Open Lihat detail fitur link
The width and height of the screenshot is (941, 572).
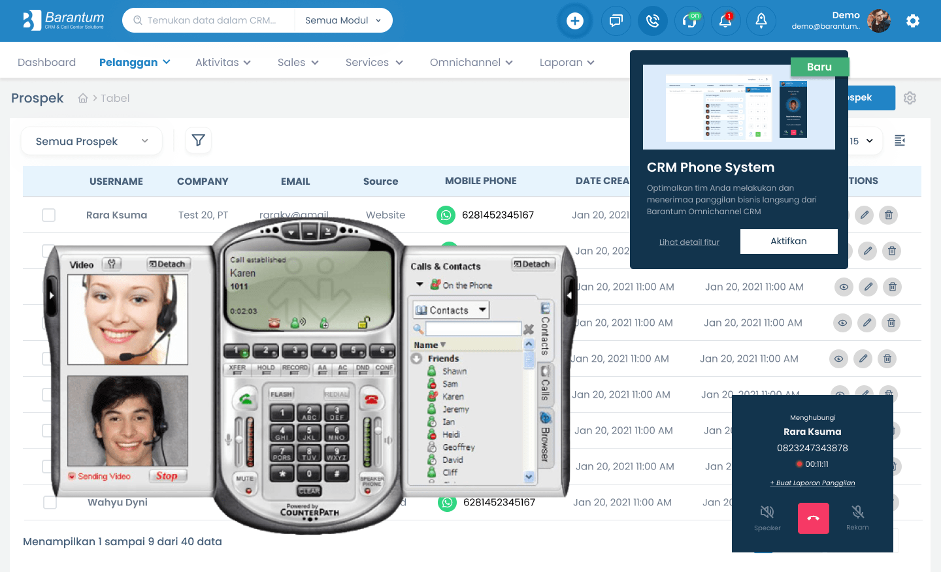689,242
